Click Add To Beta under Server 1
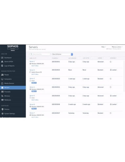Viewport: 125px width, 162px height. [x=35, y=66]
